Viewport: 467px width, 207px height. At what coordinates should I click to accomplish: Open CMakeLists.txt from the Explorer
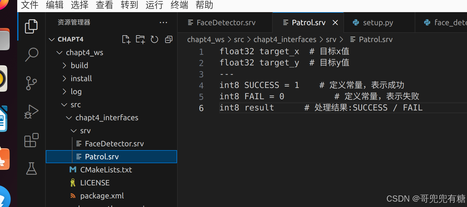coord(106,170)
